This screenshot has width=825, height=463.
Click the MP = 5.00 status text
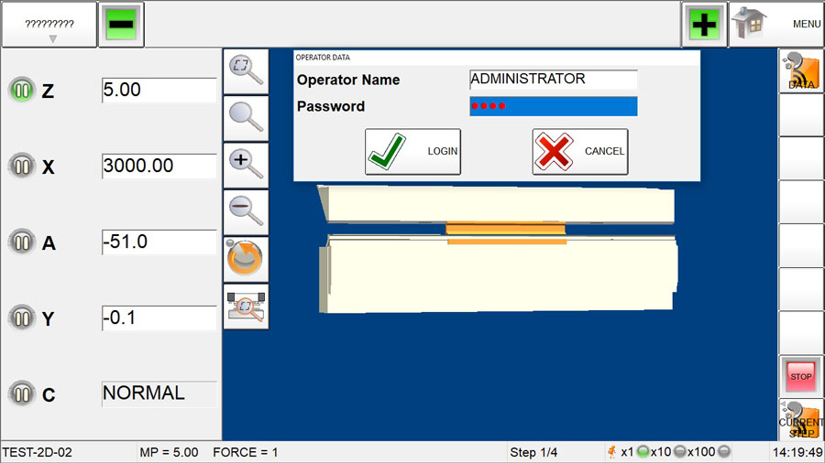coord(169,453)
